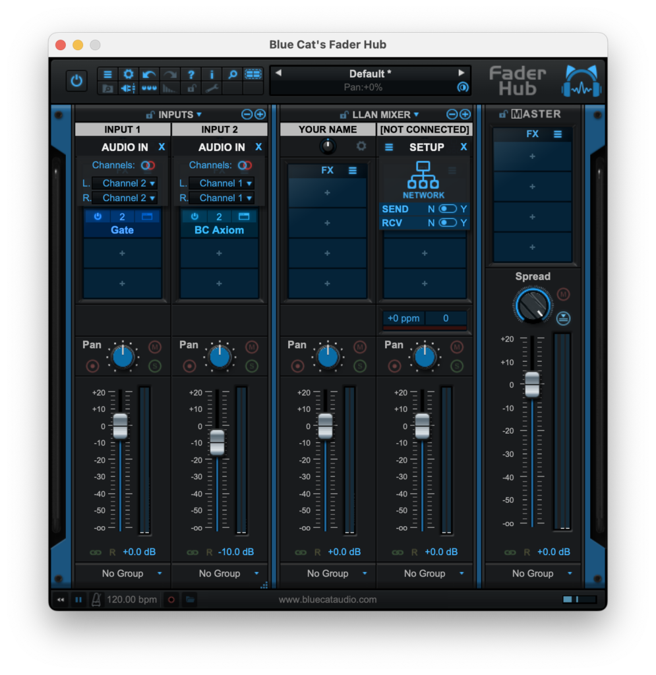The height and width of the screenshot is (675, 656).
Task: Click the toolbar padlock icon
Action: point(191,88)
